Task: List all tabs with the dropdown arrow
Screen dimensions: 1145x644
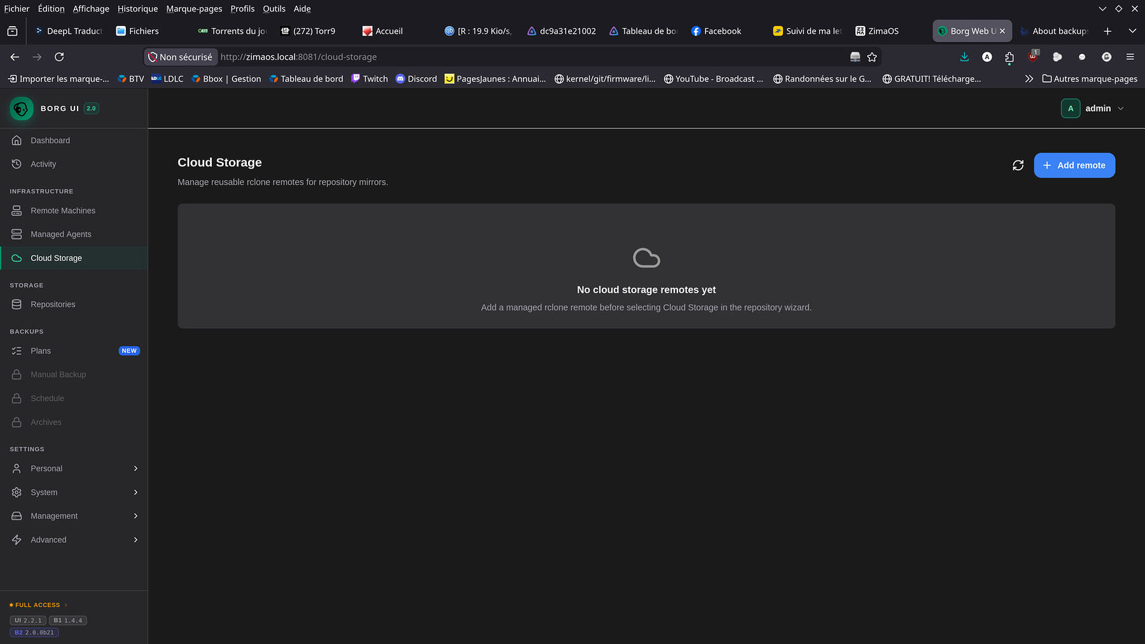Action: pos(1132,31)
